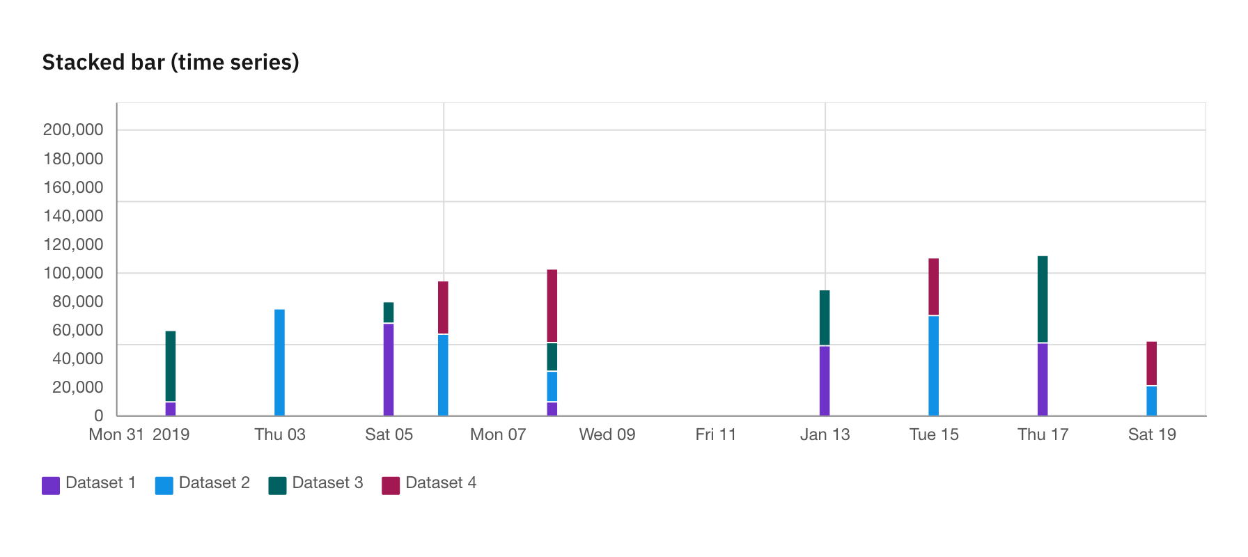1248x557 pixels.
Task: Click the blue bar at Thu 03
Action: pos(279,362)
